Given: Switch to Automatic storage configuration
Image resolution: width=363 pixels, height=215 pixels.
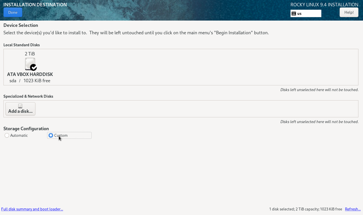Looking at the screenshot, I should [x=7, y=135].
